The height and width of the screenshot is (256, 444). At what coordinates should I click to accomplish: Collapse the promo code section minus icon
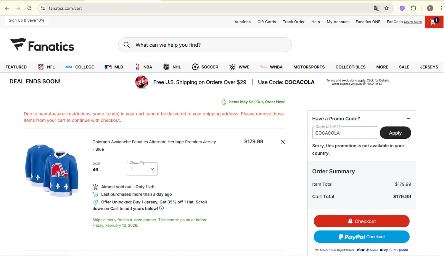[x=408, y=119]
